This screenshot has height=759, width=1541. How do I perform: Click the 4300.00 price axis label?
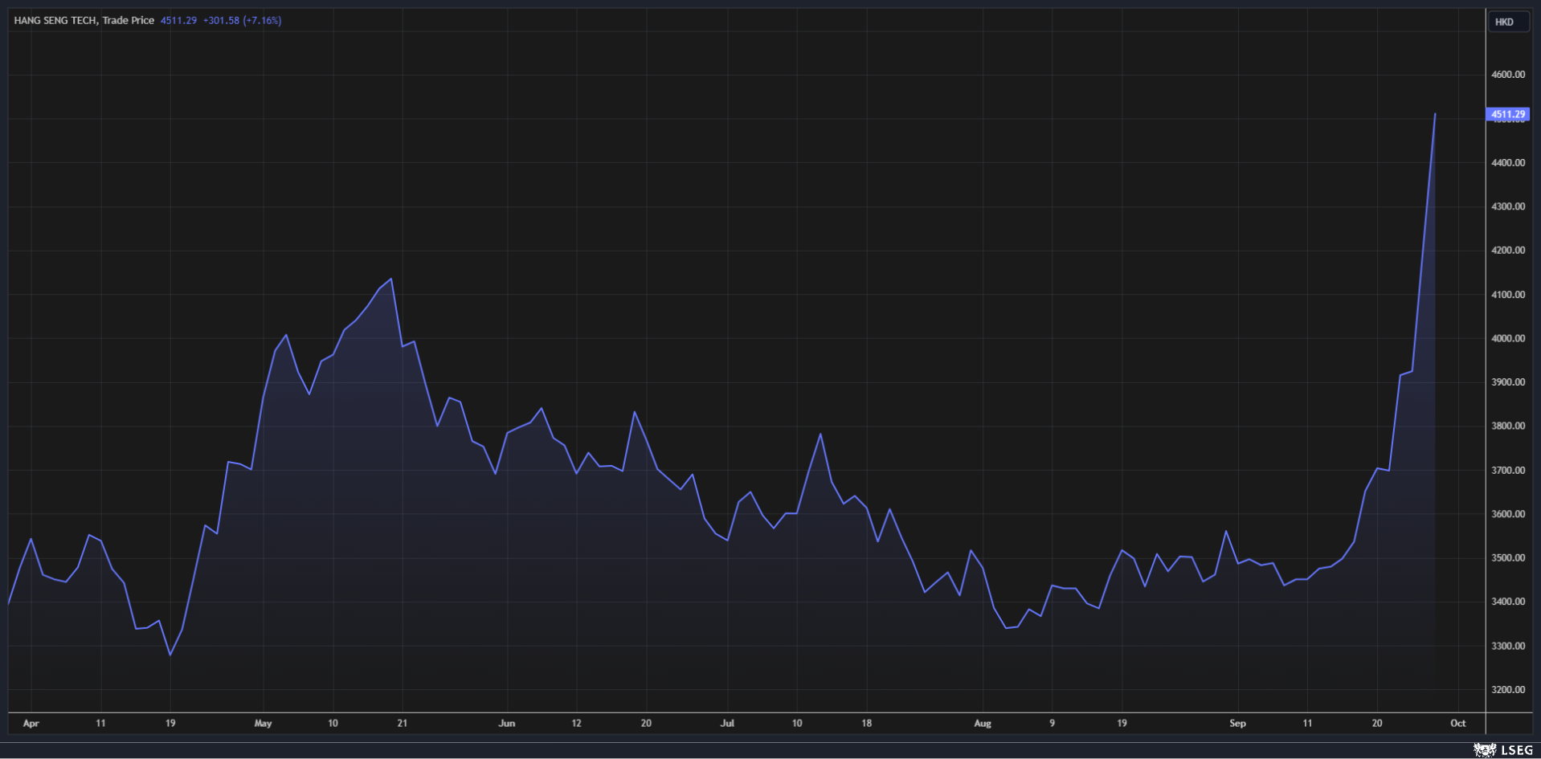point(1508,206)
